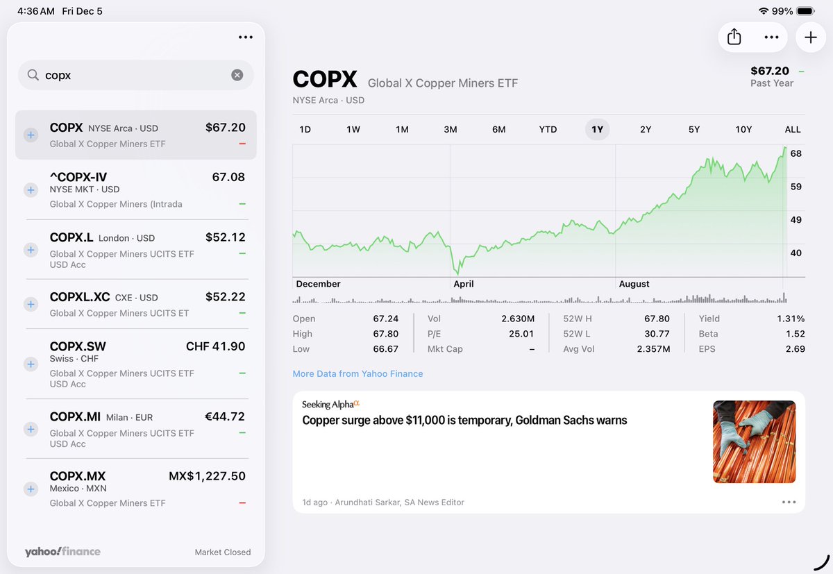The image size is (833, 574).
Task: Focus the copx search field
Action: point(135,75)
